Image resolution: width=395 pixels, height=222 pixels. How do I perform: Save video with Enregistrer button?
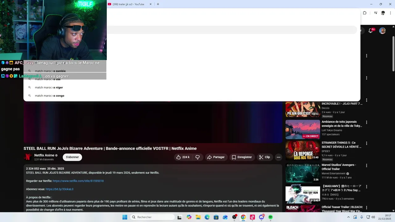coord(242,157)
